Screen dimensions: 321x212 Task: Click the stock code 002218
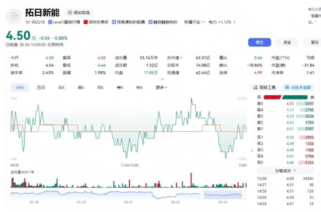point(38,22)
